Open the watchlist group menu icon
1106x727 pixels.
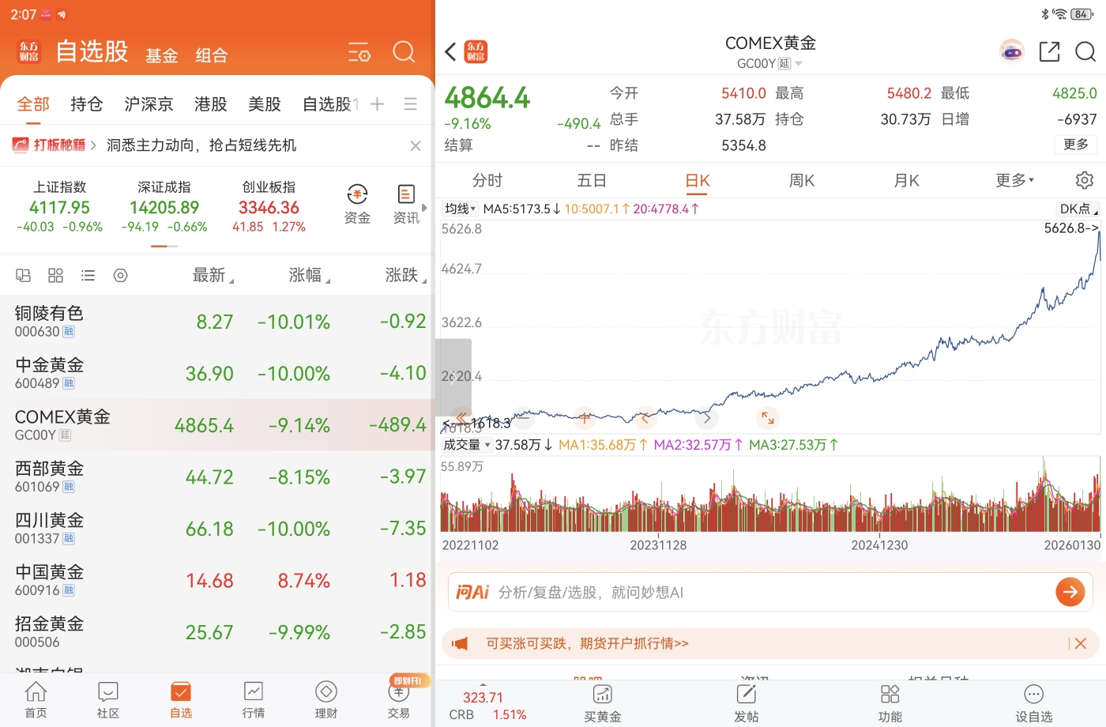tap(410, 104)
